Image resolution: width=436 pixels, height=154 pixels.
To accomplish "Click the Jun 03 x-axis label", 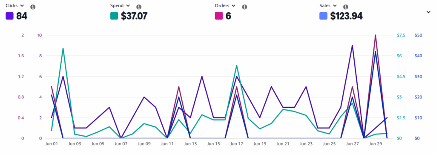I will pyautogui.click(x=75, y=144).
